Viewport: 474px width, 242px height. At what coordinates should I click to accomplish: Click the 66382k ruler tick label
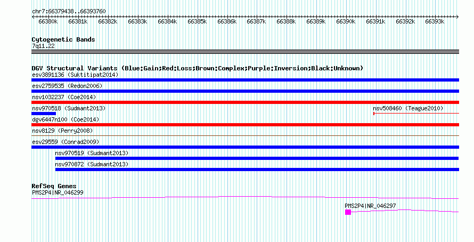pyautogui.click(x=108, y=21)
